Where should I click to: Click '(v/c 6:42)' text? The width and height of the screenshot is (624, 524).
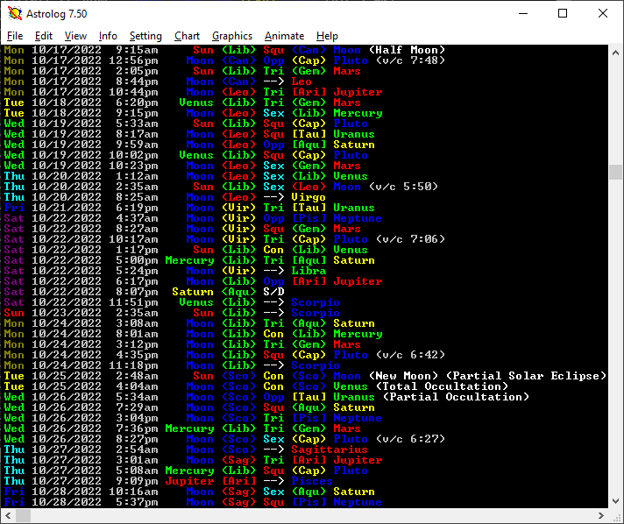(x=410, y=355)
